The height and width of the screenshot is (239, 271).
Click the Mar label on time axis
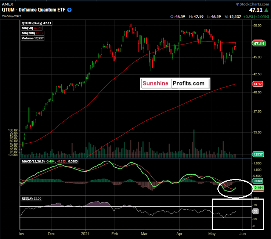[x=144, y=234]
